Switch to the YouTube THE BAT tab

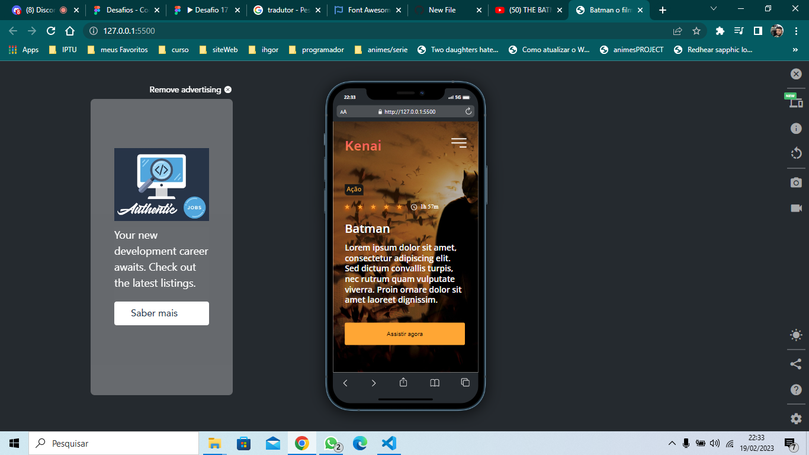click(529, 9)
